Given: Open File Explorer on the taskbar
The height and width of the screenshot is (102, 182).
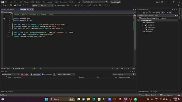Looking at the screenshot, I should 89,99.
